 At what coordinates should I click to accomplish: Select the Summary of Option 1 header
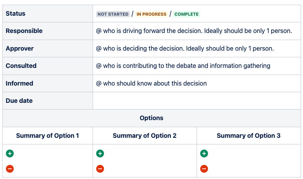(47, 136)
